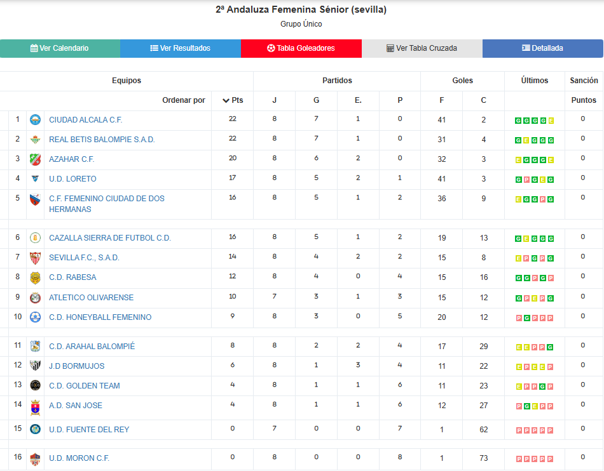Viewport: 604px width, 471px height.
Task: Click the Atletico Olivarense crest icon
Action: 35,298
